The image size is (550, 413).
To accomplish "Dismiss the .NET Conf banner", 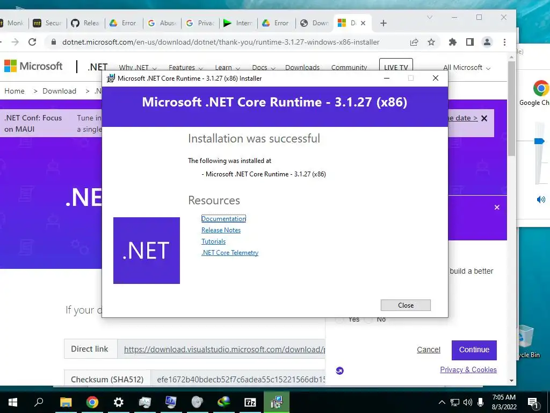I will click(x=484, y=118).
